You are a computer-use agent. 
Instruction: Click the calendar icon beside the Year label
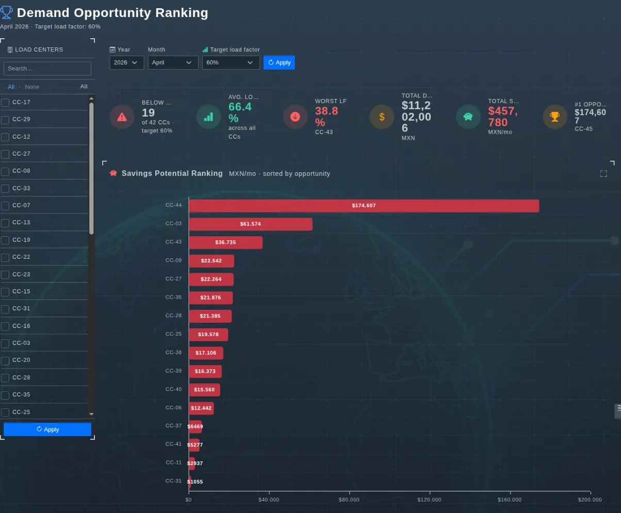point(112,50)
